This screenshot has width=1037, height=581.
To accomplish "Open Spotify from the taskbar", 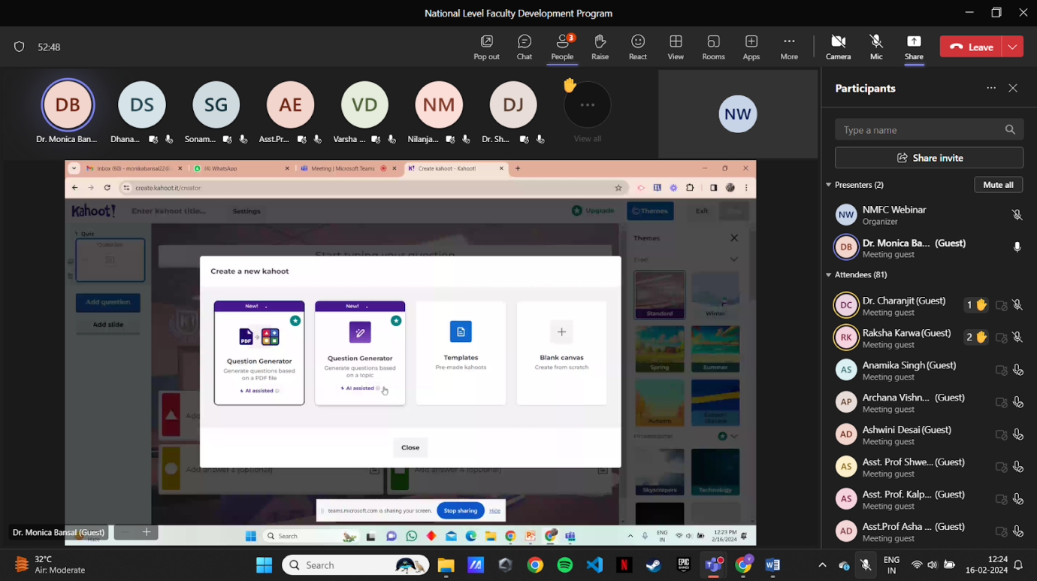I will coord(565,564).
